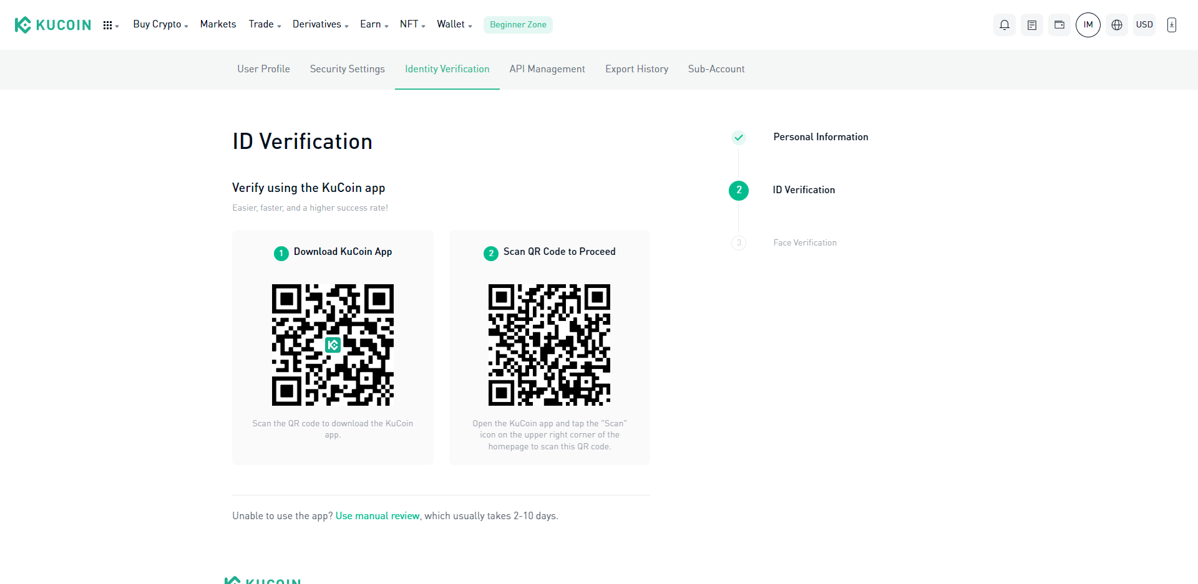Expand the Trade dropdown menu
Screen dimensions: 1198x584
pos(265,24)
